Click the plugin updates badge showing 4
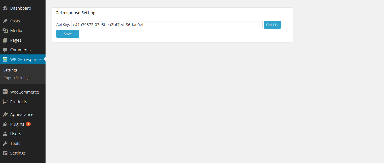This screenshot has height=163, width=384. (28, 124)
